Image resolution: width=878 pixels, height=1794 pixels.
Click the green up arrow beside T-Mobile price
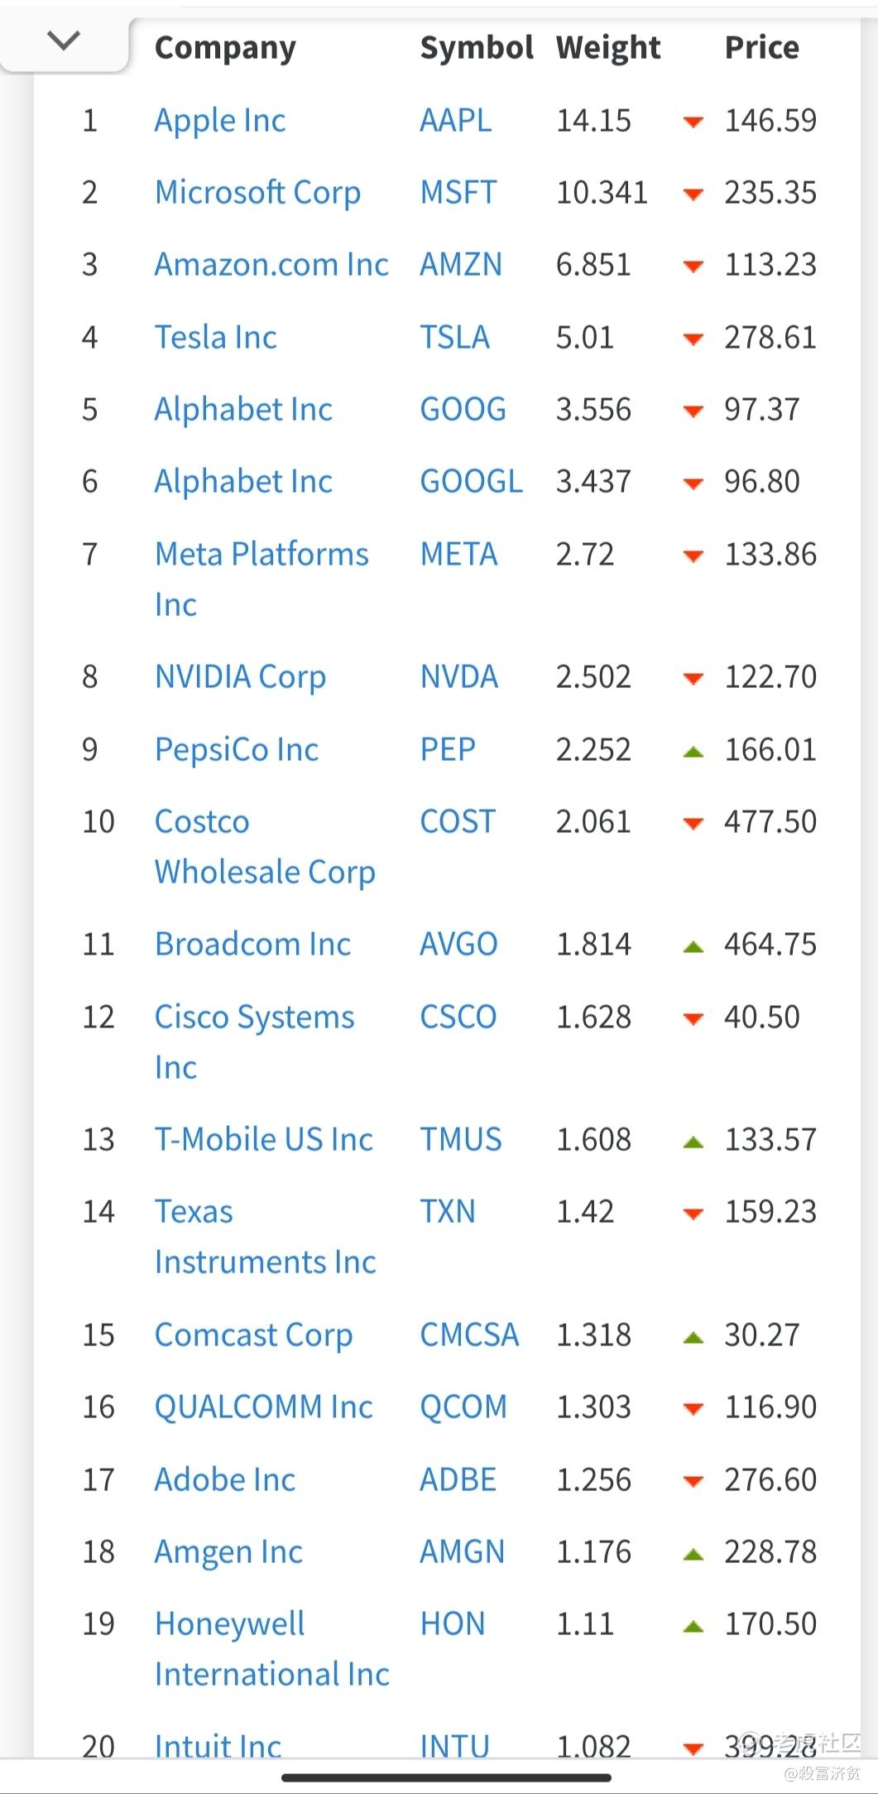pos(693,1142)
